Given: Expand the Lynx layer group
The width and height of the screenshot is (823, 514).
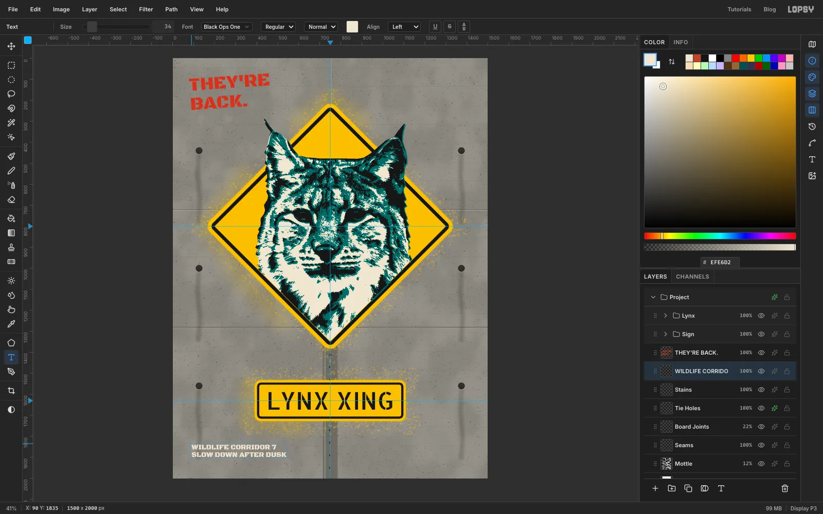Looking at the screenshot, I should [665, 316].
